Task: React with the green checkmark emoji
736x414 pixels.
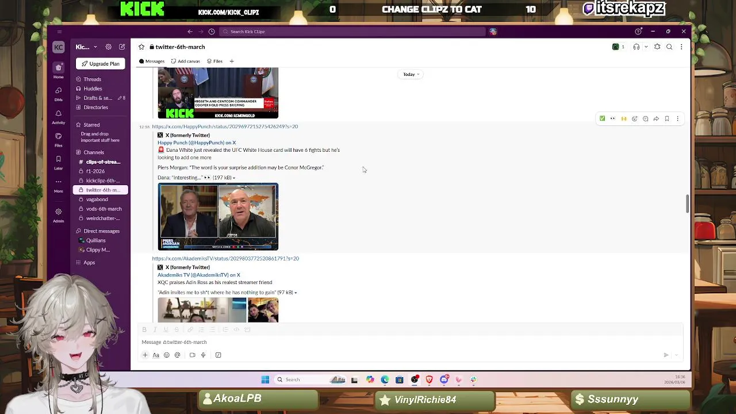Action: click(x=602, y=119)
